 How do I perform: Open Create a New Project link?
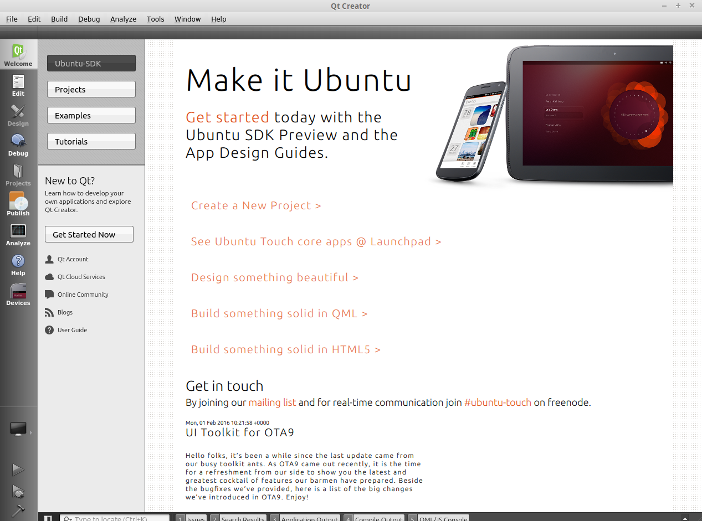click(x=256, y=205)
